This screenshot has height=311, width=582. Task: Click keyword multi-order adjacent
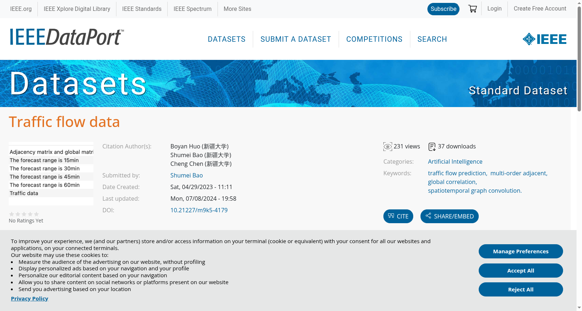pos(518,173)
